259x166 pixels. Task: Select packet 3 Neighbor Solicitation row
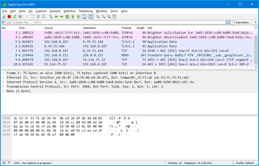[127, 33]
